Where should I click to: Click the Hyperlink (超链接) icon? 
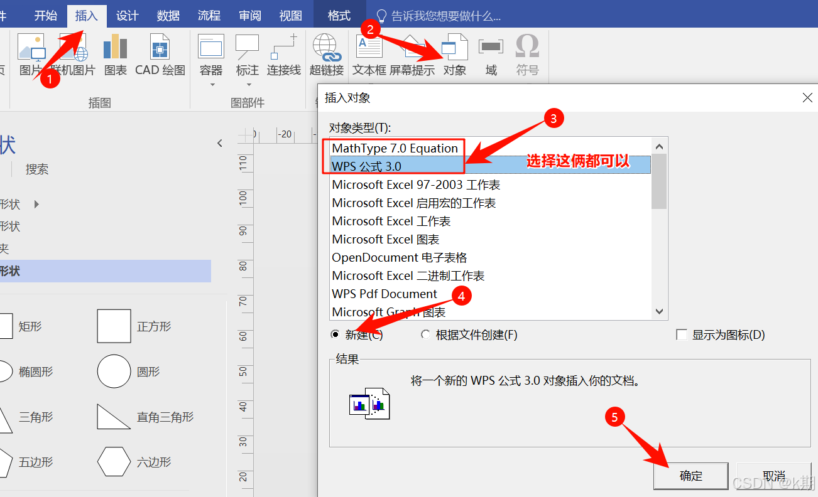[327, 47]
